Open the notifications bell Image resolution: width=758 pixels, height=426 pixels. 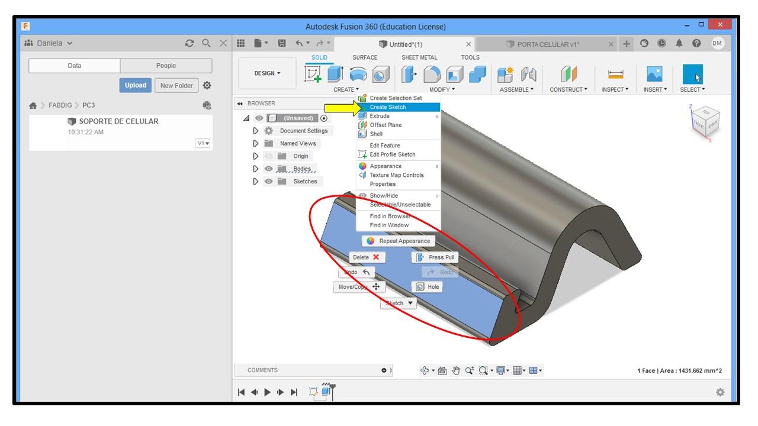point(680,43)
